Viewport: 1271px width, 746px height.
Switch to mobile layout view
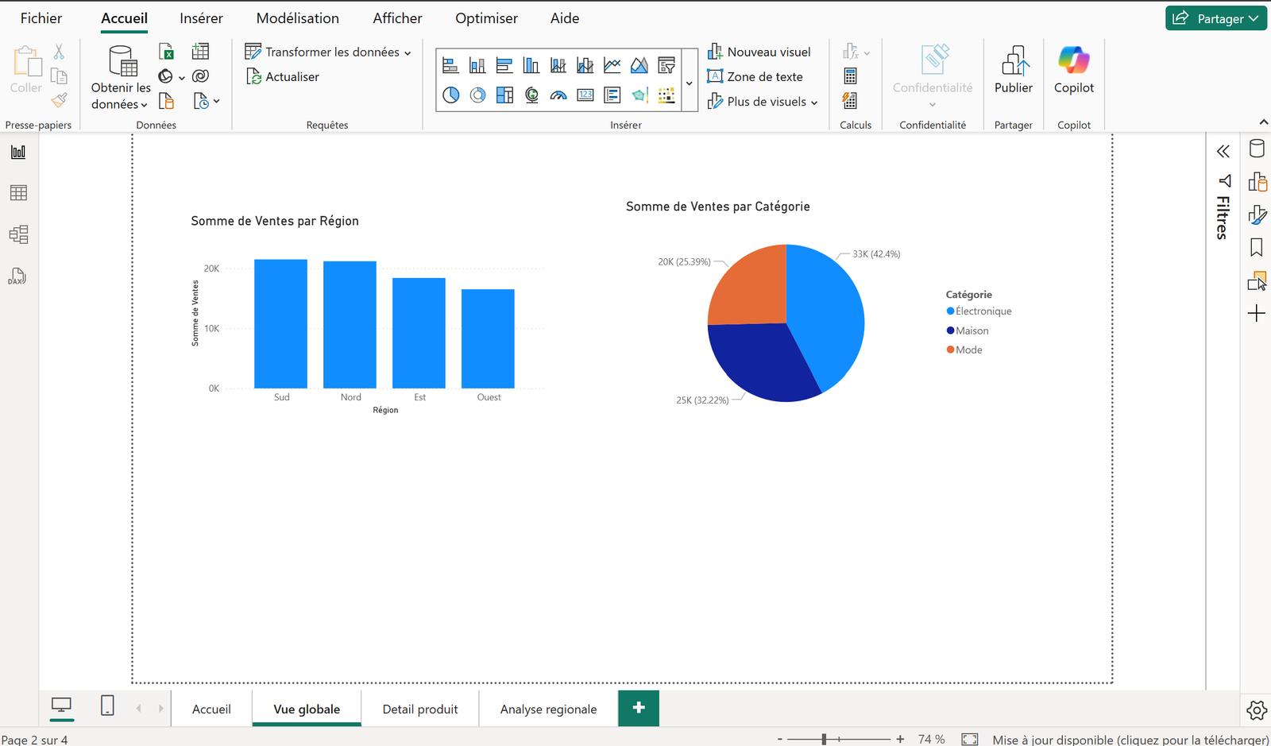107,705
